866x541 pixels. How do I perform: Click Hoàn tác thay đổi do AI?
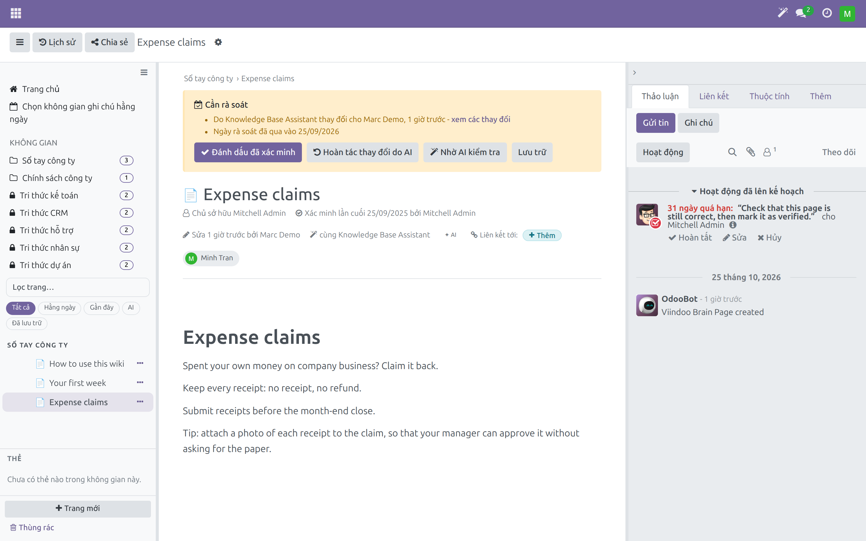click(x=363, y=152)
